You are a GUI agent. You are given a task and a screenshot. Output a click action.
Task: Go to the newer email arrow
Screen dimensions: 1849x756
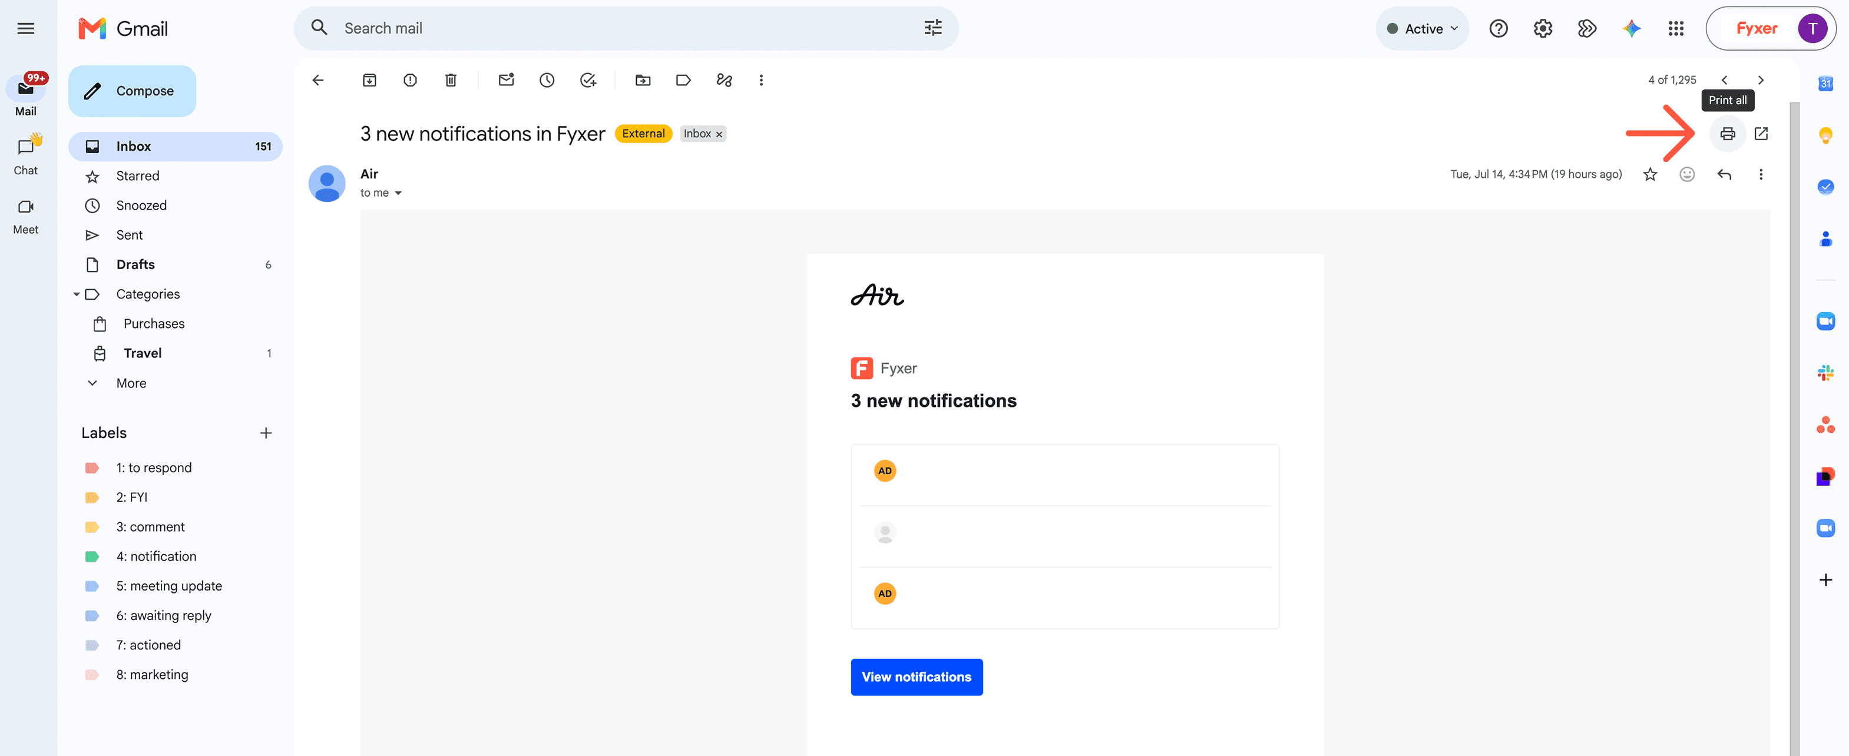(x=1724, y=80)
